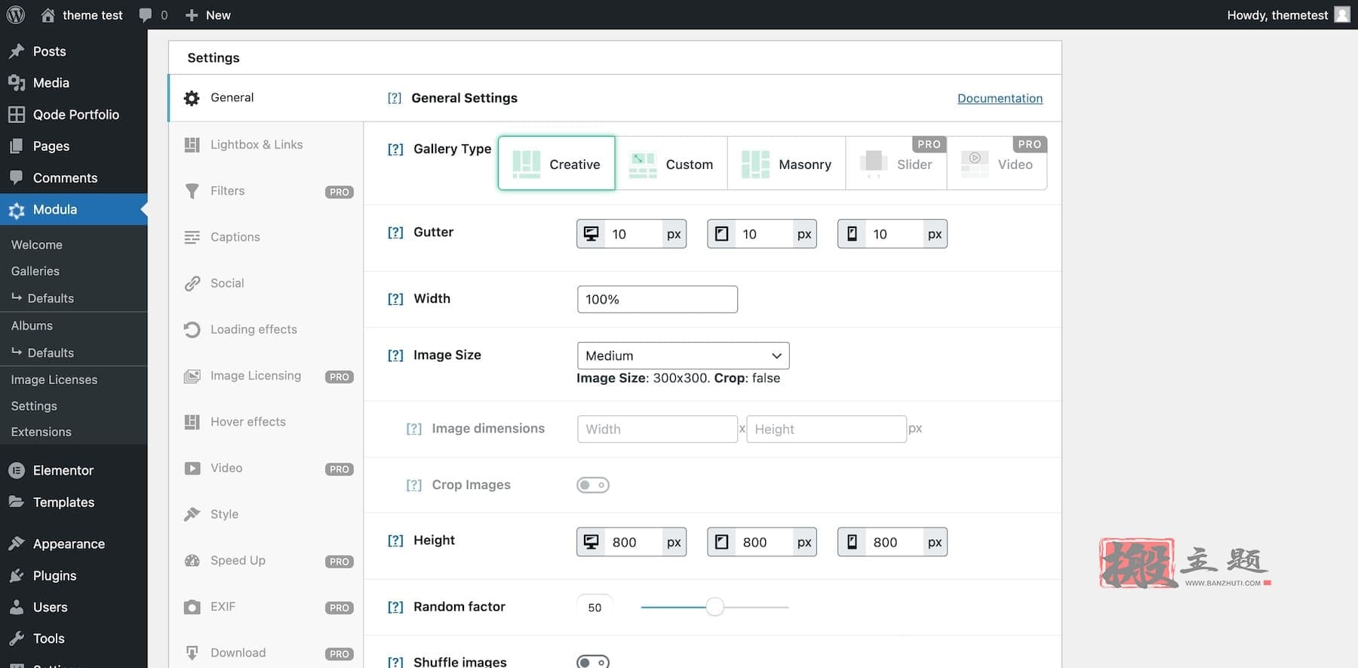Open the General settings tab
Viewport: 1358px width, 668px height.
pyautogui.click(x=266, y=98)
